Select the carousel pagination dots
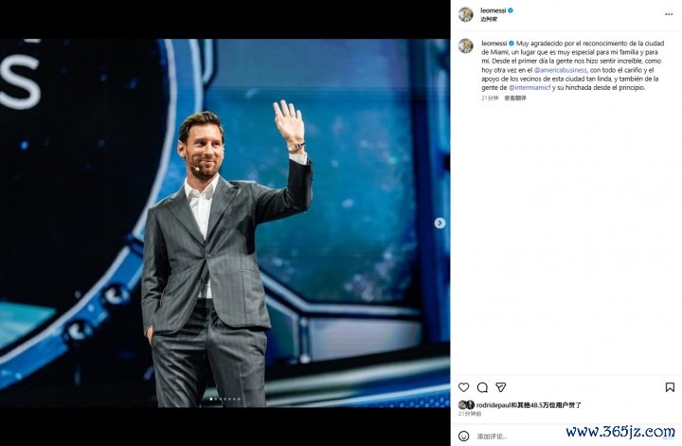The image size is (682, 446). (x=225, y=399)
